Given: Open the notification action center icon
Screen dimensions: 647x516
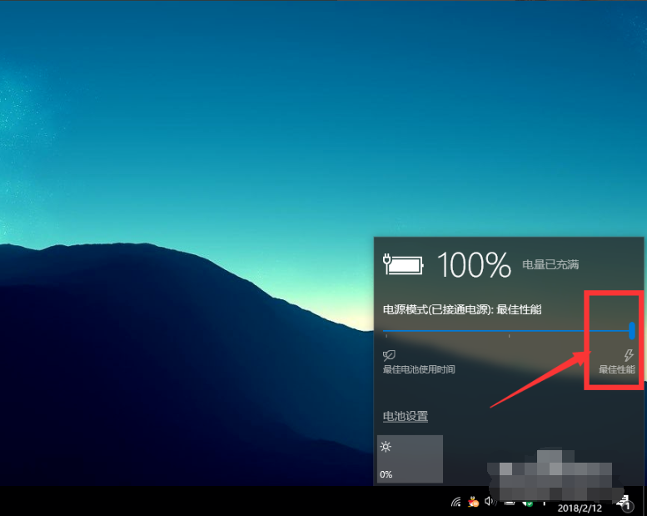Looking at the screenshot, I should [x=625, y=503].
